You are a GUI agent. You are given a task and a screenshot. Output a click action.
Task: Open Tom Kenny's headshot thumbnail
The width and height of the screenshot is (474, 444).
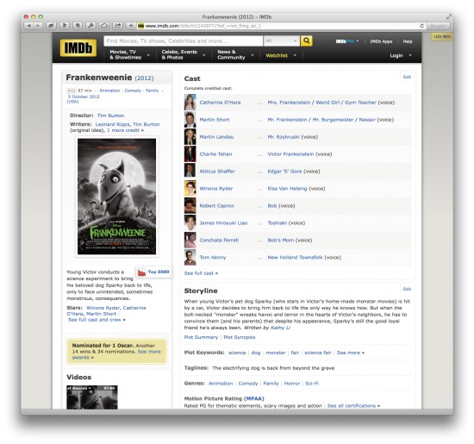tap(190, 258)
